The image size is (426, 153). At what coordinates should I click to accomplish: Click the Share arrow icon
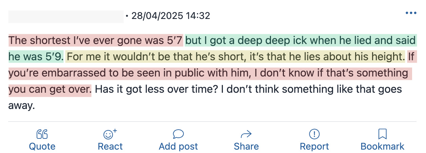click(246, 134)
